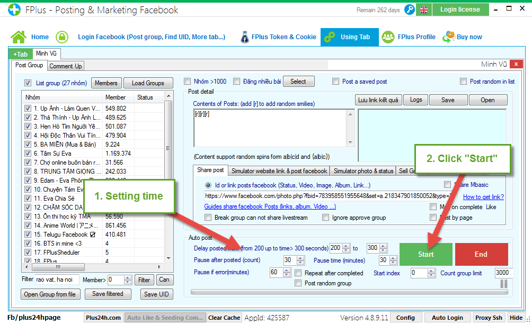This screenshot has width=532, height=324.
Task: Adjust the Pause if error minutes spinner
Action: (x=286, y=273)
